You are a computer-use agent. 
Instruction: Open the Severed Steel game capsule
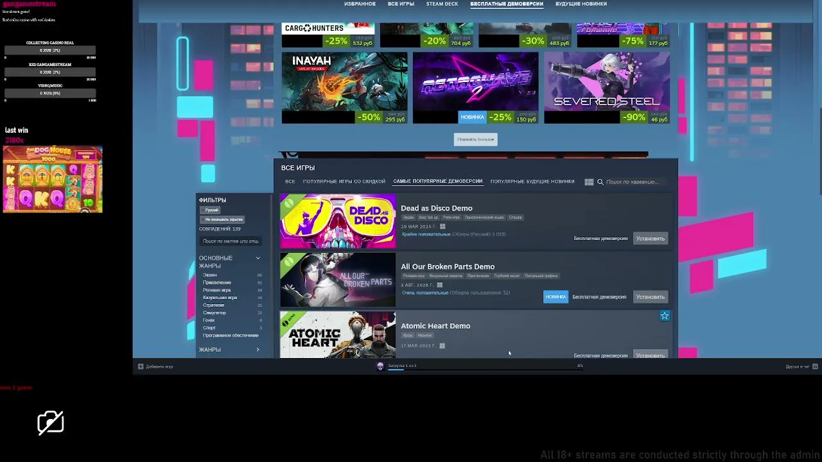click(607, 88)
